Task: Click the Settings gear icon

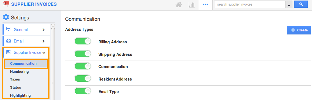Action: coord(6,17)
